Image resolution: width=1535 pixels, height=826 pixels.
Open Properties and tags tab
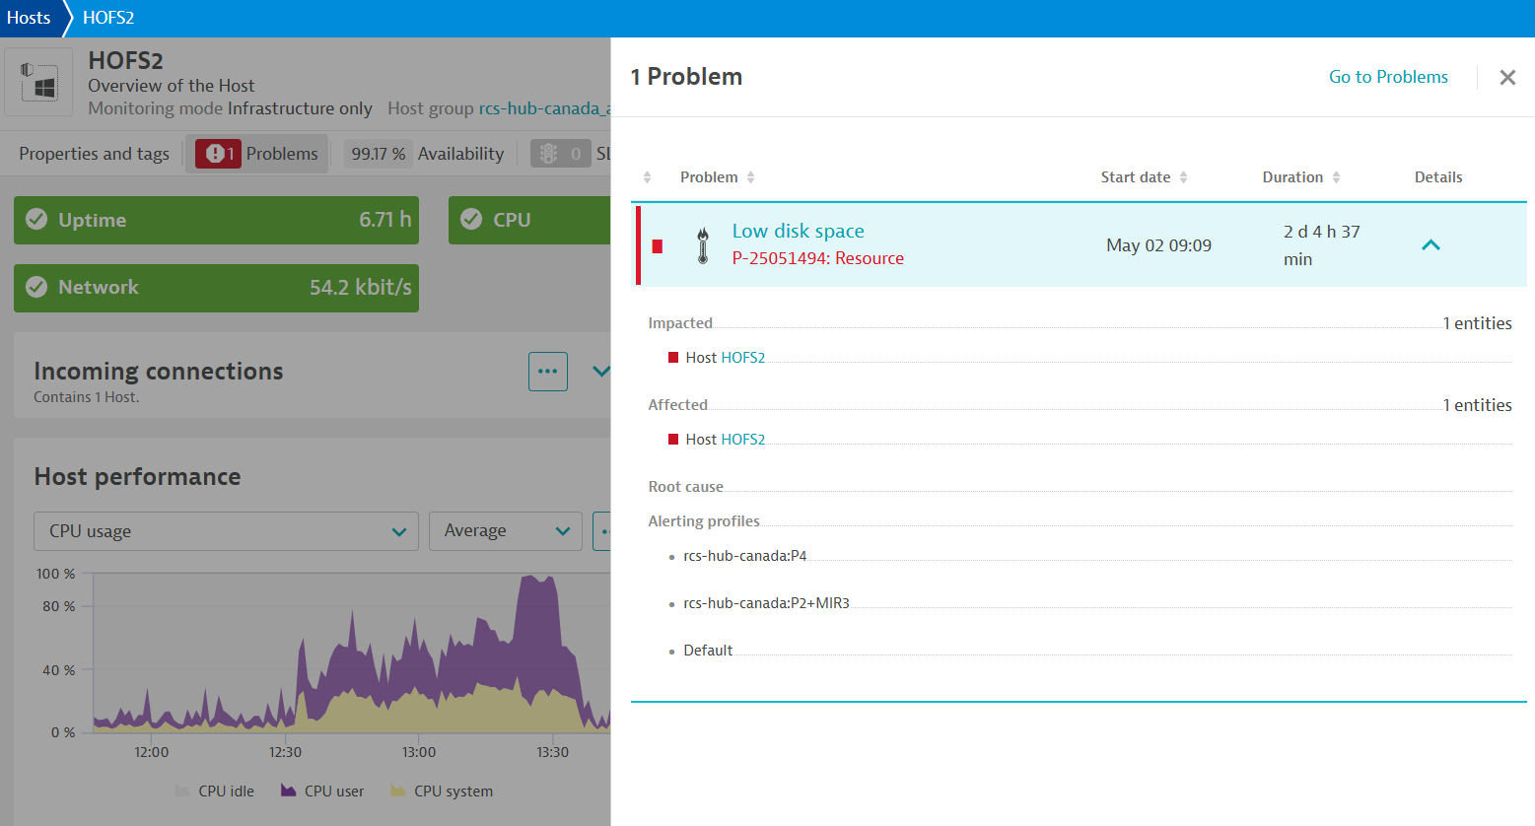point(94,154)
